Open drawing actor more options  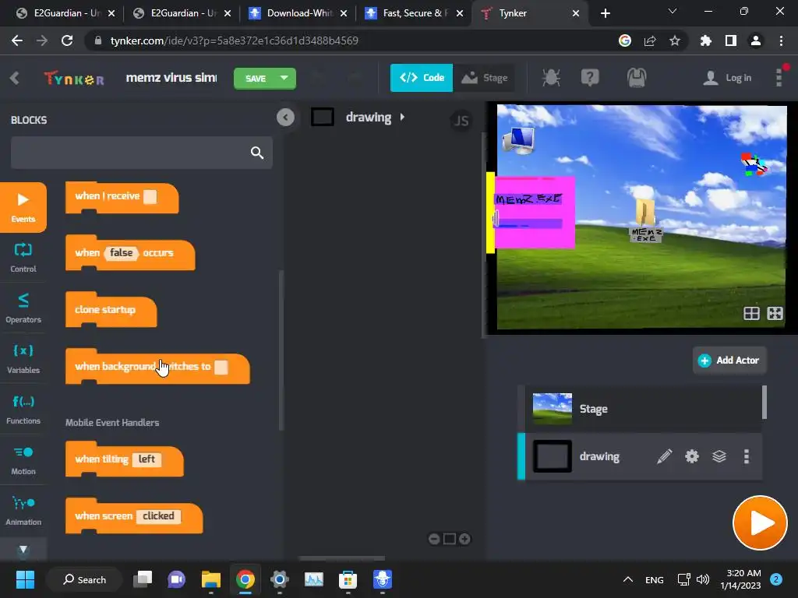[x=747, y=456]
